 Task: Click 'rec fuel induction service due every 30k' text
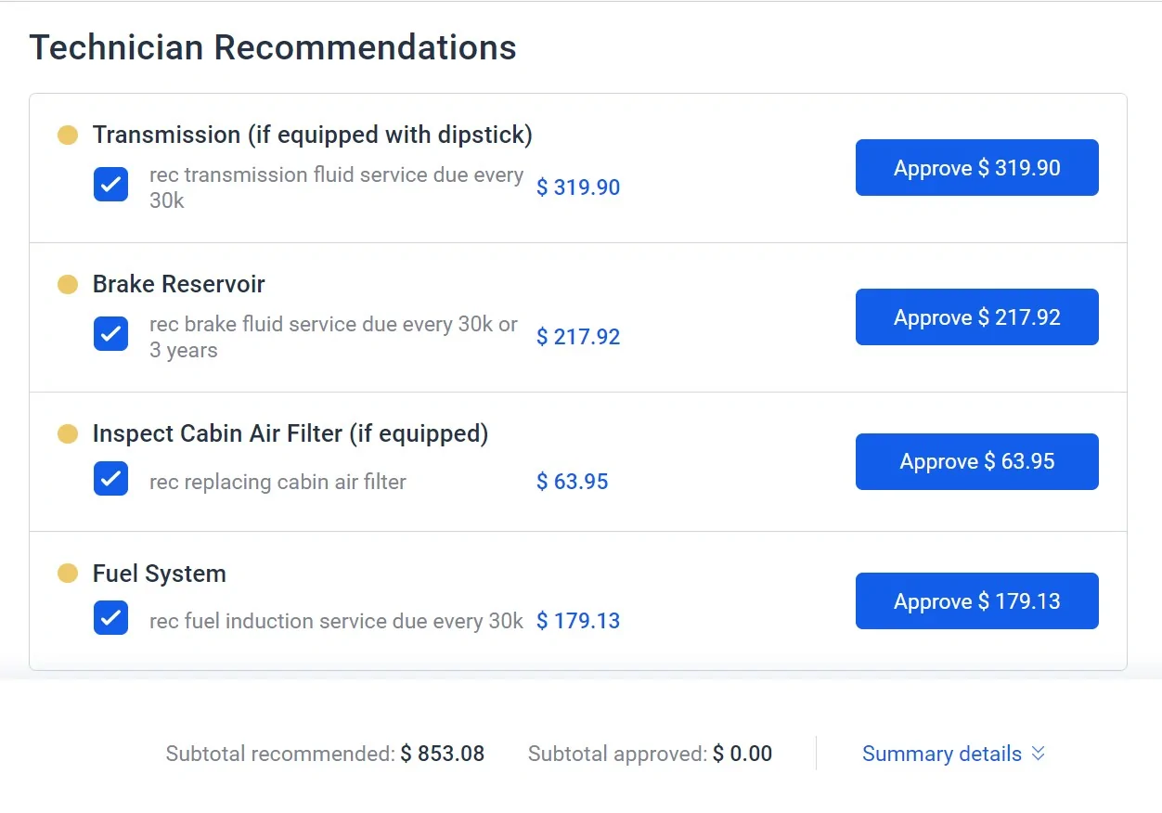[x=336, y=621]
